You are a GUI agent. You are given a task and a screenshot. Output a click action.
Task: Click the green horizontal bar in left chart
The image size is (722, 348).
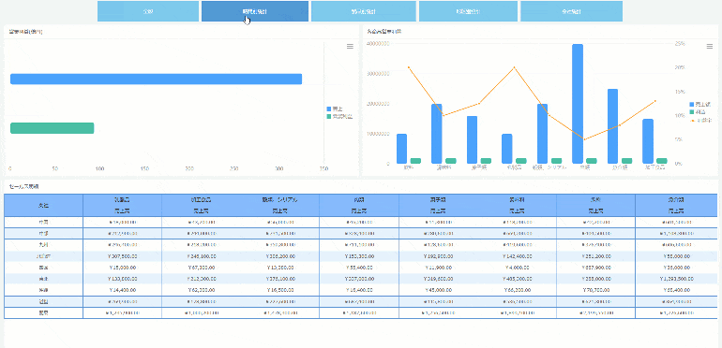[x=52, y=128]
